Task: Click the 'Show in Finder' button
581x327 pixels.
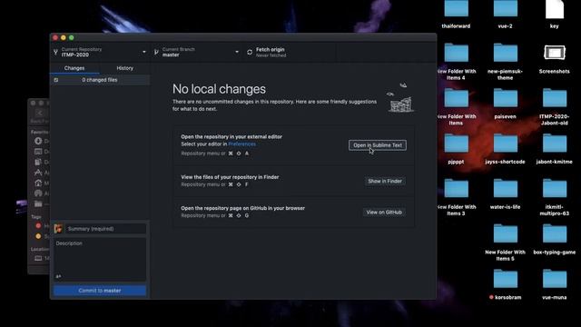Action: (385, 181)
